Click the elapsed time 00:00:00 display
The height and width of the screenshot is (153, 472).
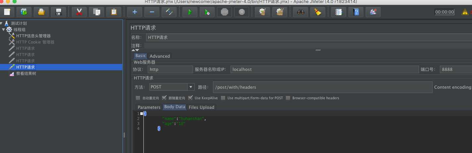tap(445, 12)
